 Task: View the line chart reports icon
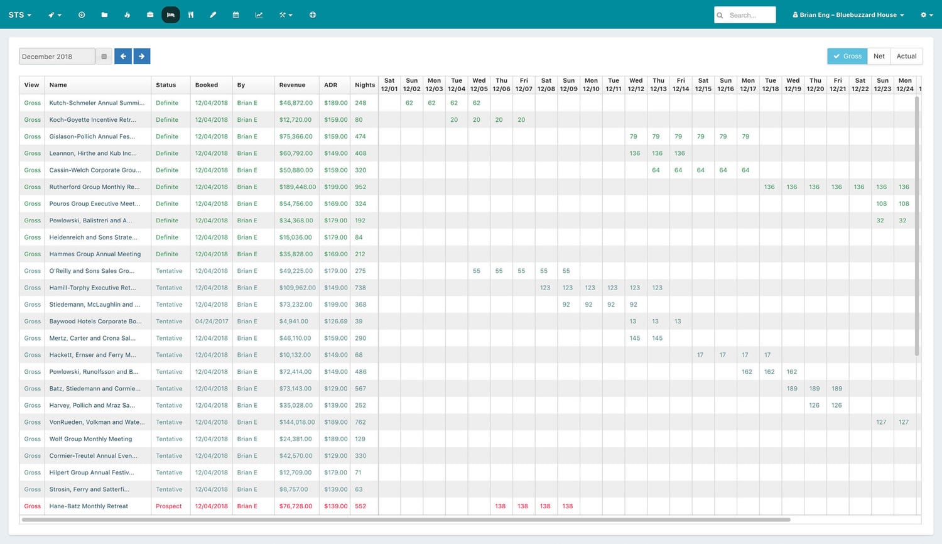[259, 14]
